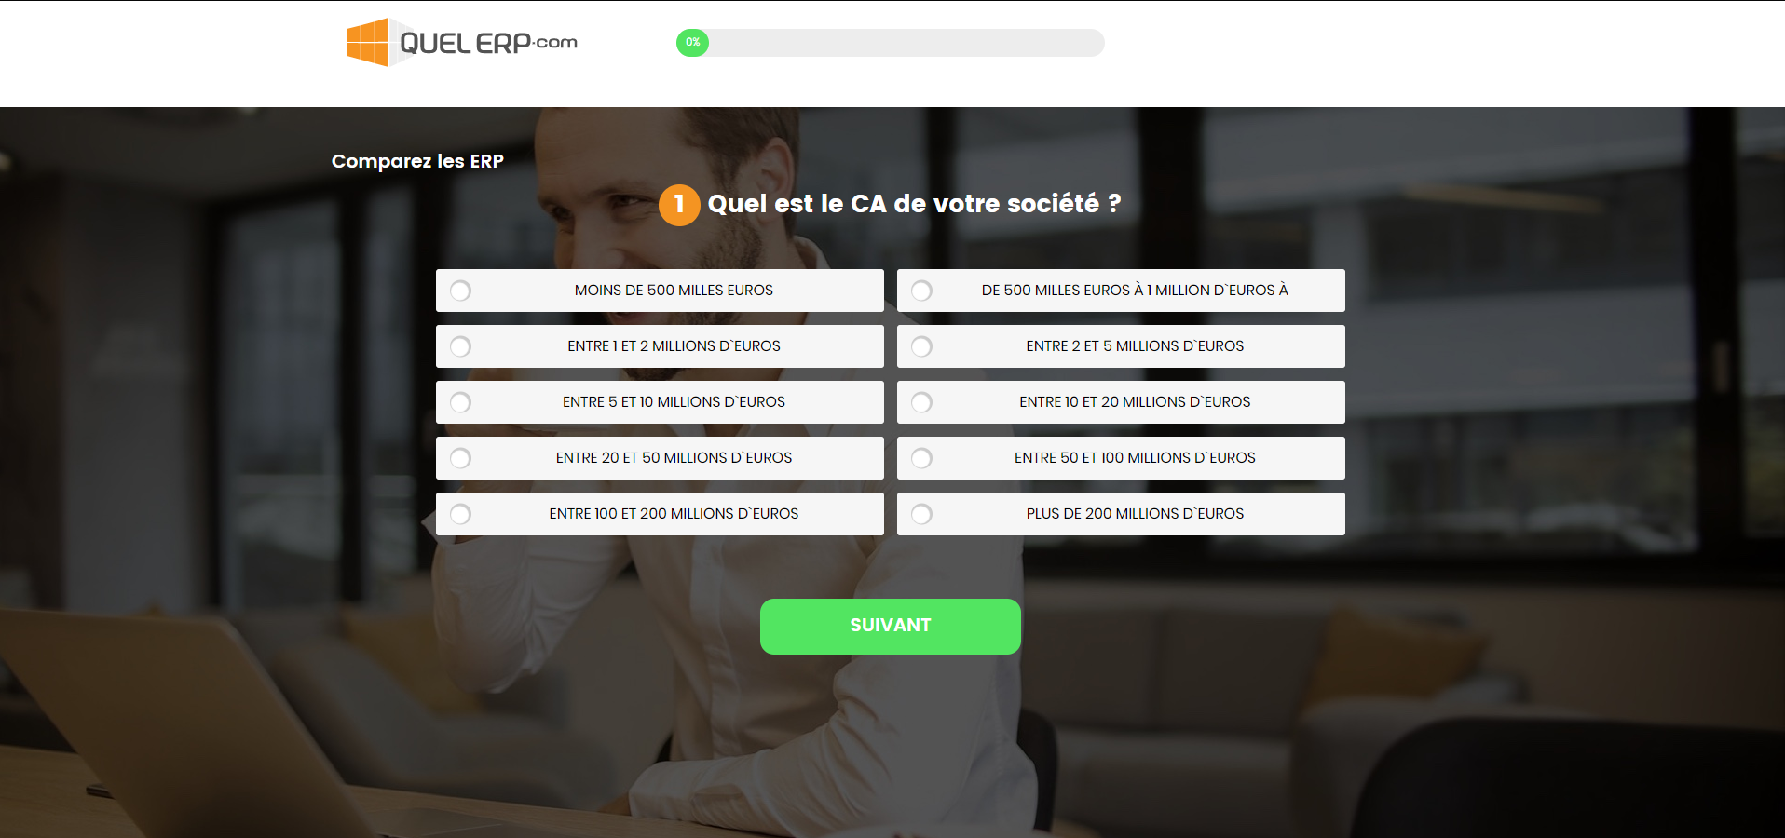Pick Entre 5 et 10 millions d'euros

[660, 402]
